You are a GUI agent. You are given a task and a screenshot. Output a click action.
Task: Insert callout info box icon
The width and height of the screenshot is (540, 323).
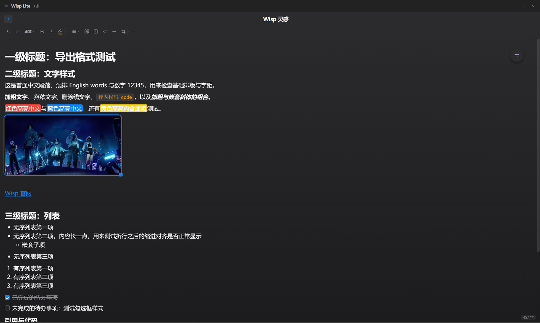tap(96, 31)
